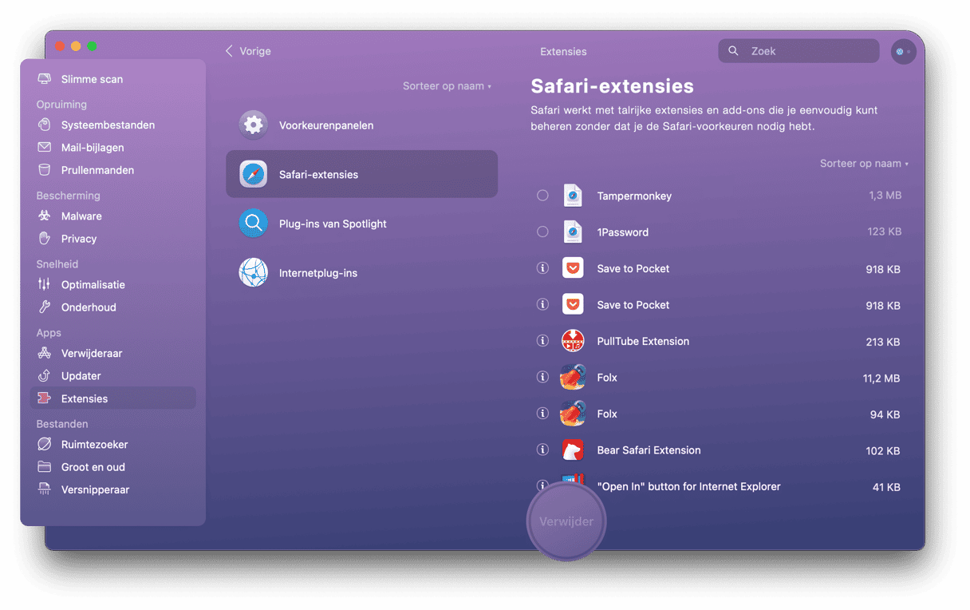Tick the 1Password selection circle
This screenshot has width=970, height=610.
point(542,232)
